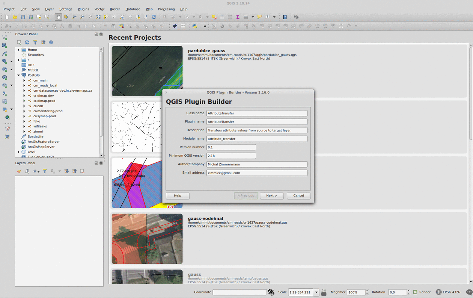Click Next in the Plugin Builder dialog

pyautogui.click(x=271, y=195)
